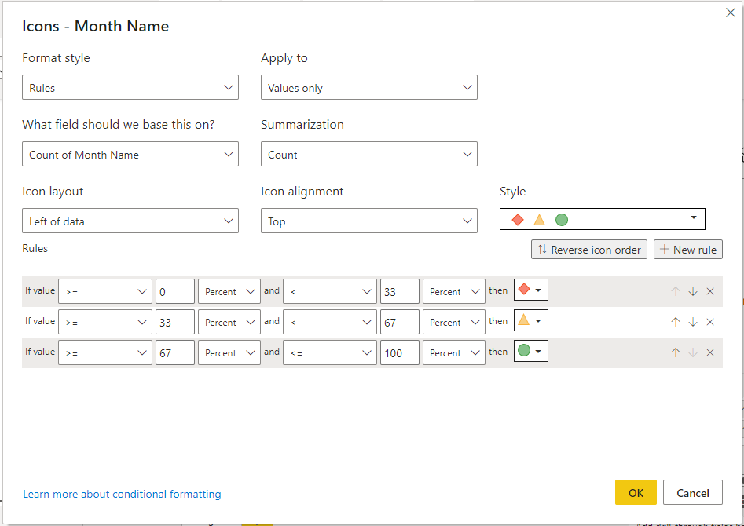Click third rule's minimum value field 67
This screenshot has height=526, width=744.
point(175,352)
